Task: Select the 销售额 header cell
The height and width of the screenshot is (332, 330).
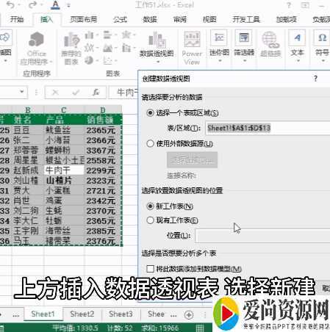Action: tap(103, 120)
